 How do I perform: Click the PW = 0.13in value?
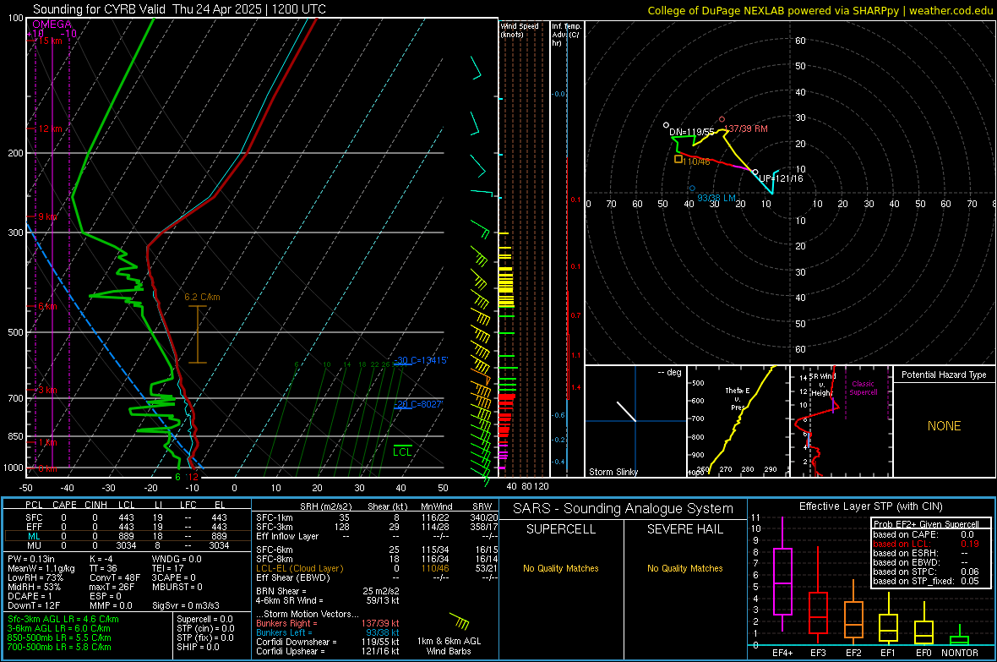click(33, 559)
